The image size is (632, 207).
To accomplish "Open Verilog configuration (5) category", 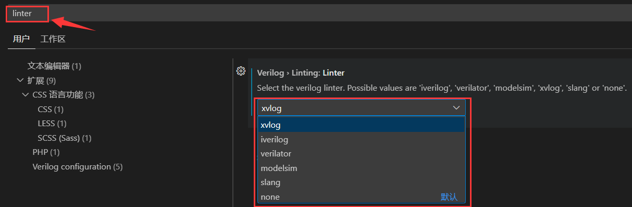I will click(x=78, y=167).
